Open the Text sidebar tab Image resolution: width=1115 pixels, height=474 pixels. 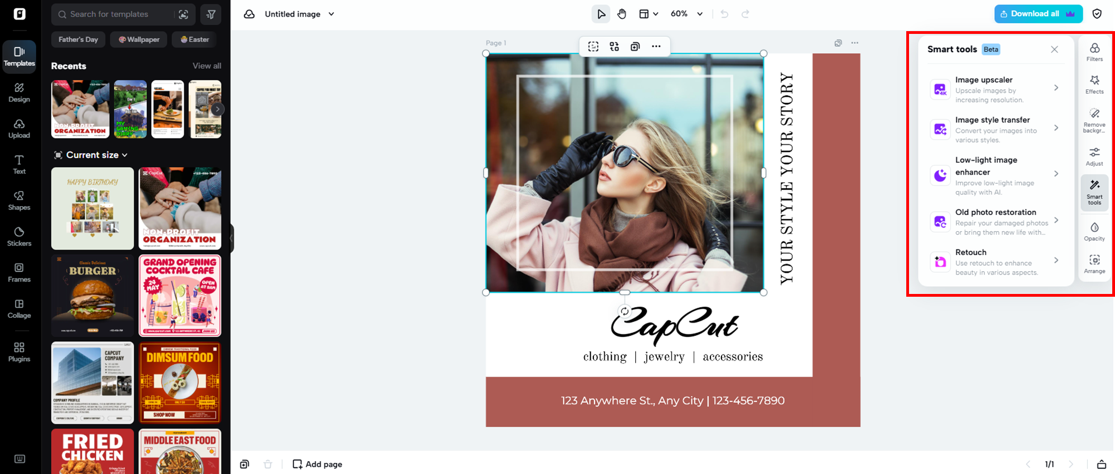[x=19, y=164]
